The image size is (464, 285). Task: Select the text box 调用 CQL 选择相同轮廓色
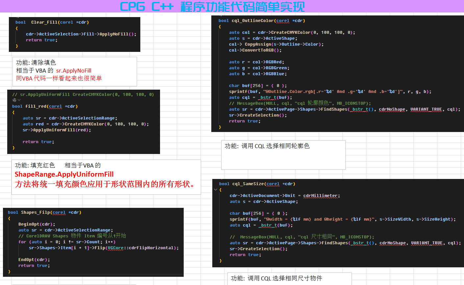click(x=283, y=155)
